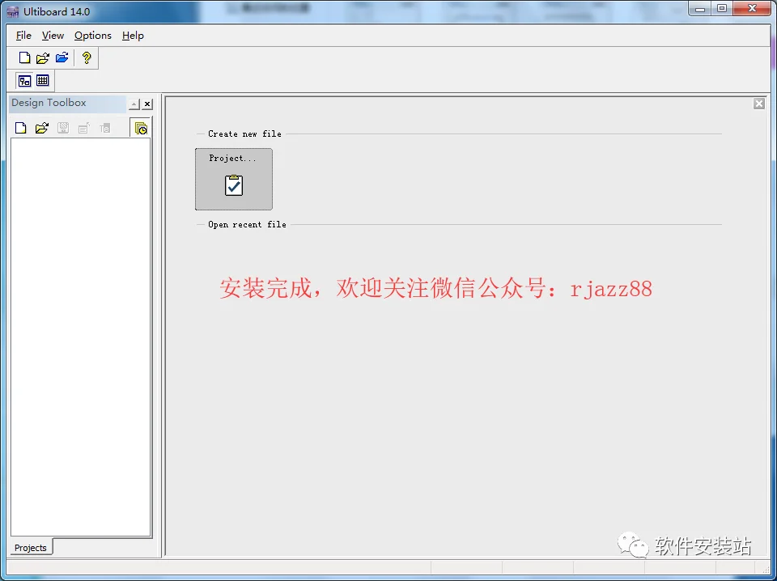Click the yellow Open file folder icon in main toolbar

pos(43,58)
